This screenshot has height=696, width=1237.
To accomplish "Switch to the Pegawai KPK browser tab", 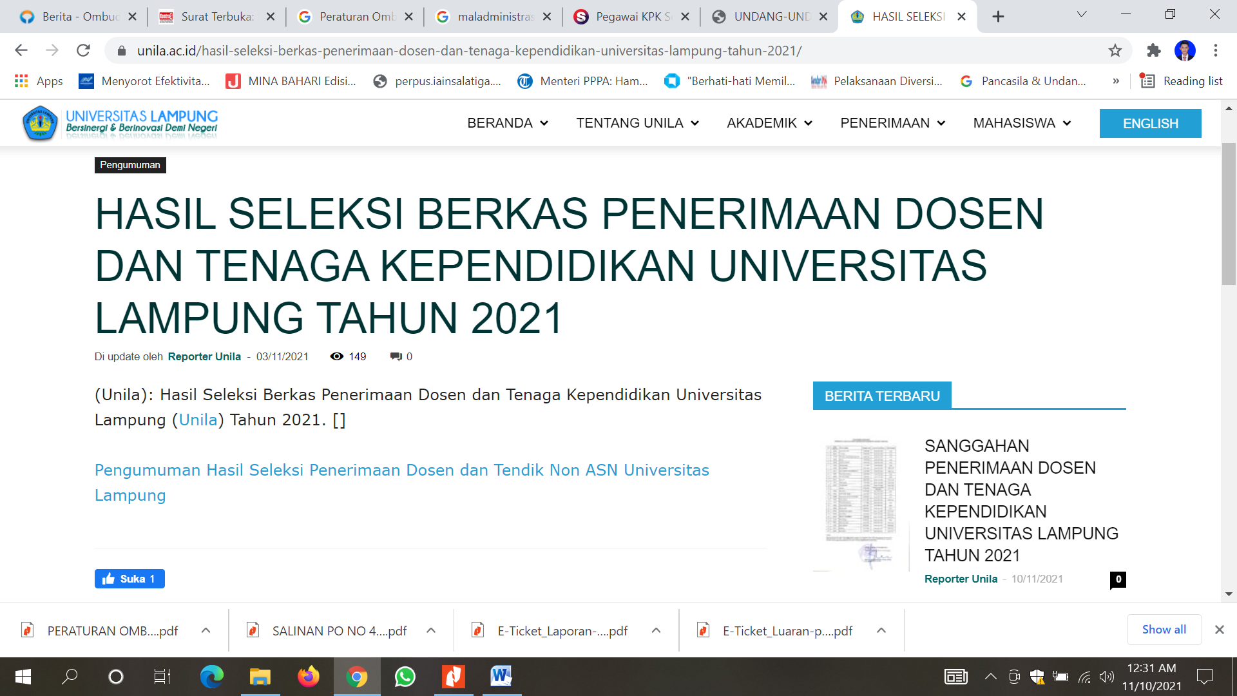I will 632,17.
